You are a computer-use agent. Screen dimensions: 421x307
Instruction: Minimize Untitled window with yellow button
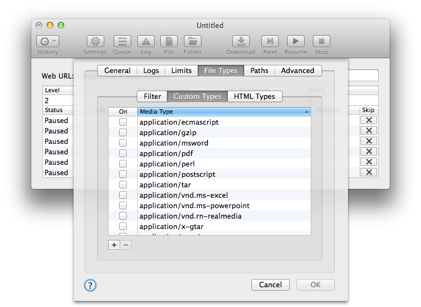point(50,25)
